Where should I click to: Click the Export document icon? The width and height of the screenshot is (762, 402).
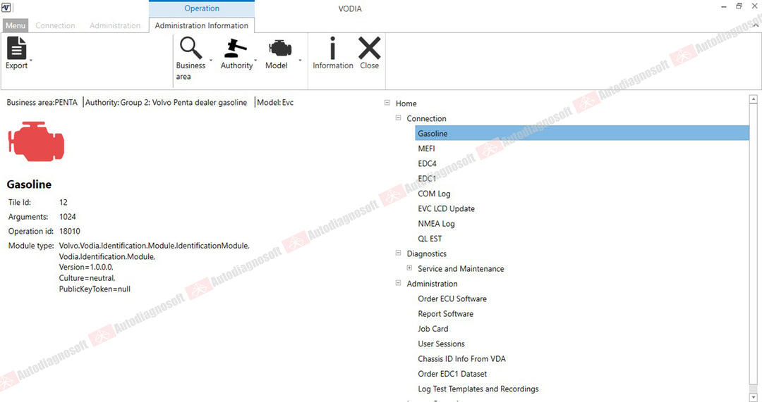coord(16,48)
